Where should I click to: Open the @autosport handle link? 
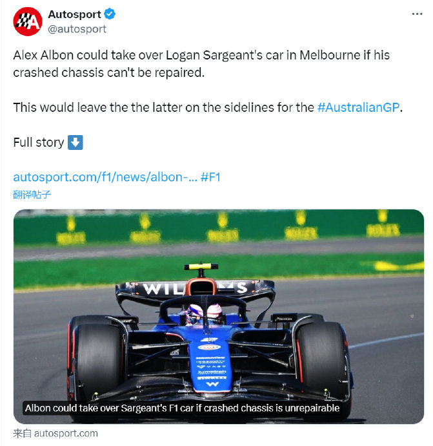(77, 29)
